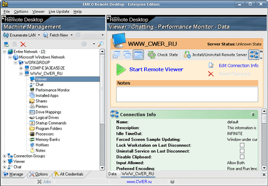Click the Notes icon in tree

pyautogui.click(x=32, y=150)
